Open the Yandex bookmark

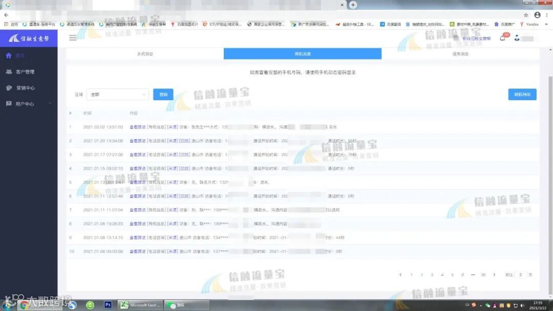[529, 25]
